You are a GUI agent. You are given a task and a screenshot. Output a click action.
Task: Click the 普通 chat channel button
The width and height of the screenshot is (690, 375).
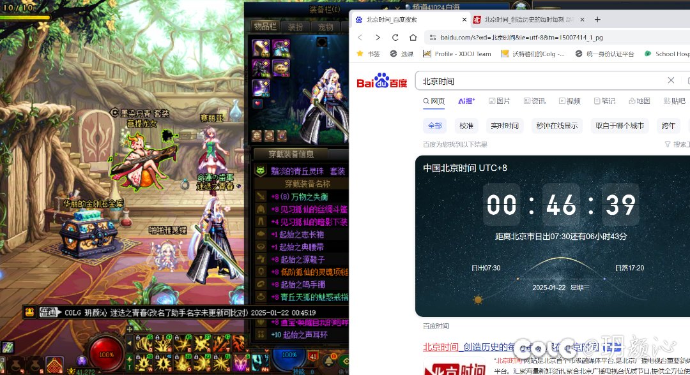coord(50,312)
